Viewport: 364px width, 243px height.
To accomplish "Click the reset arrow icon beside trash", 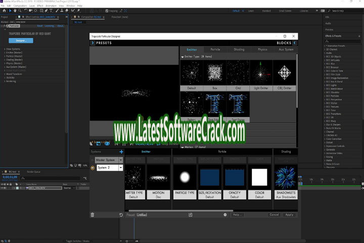I will [121, 215].
